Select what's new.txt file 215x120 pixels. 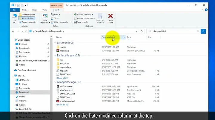point(67,90)
